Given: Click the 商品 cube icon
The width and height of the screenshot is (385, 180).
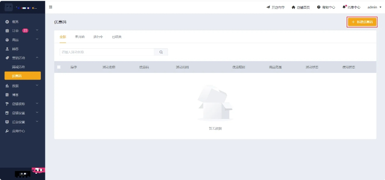Looking at the screenshot, I should pos(7,40).
